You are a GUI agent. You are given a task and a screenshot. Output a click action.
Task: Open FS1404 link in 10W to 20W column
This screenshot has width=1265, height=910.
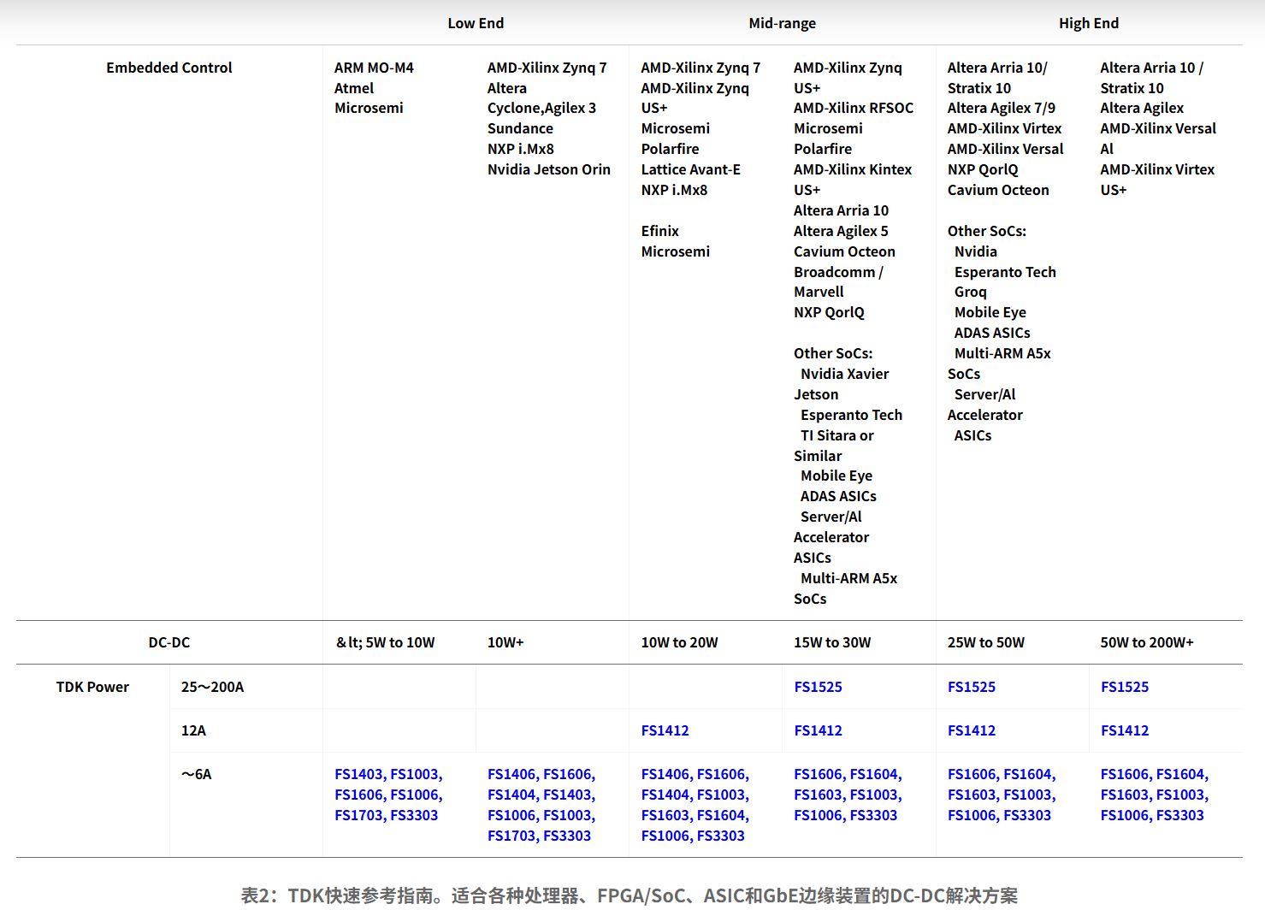(665, 795)
